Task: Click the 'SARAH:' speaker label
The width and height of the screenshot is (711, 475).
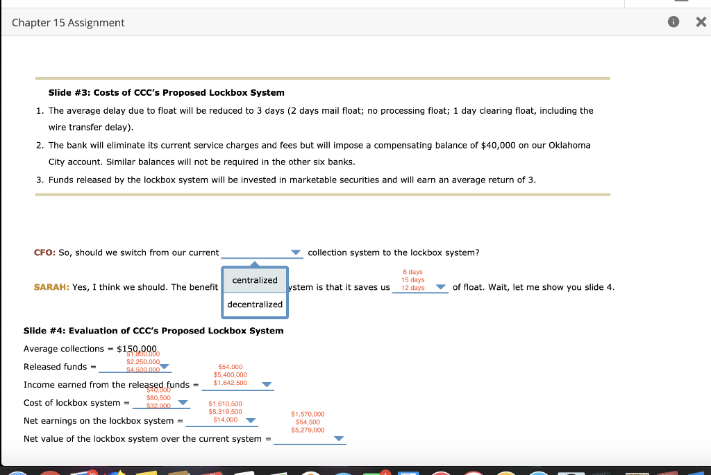Action: click(51, 287)
